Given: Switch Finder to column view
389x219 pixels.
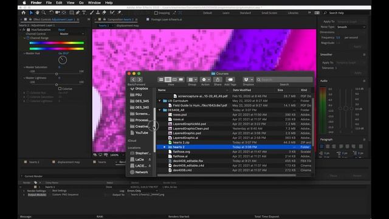Looking at the screenshot, I should (174, 80).
